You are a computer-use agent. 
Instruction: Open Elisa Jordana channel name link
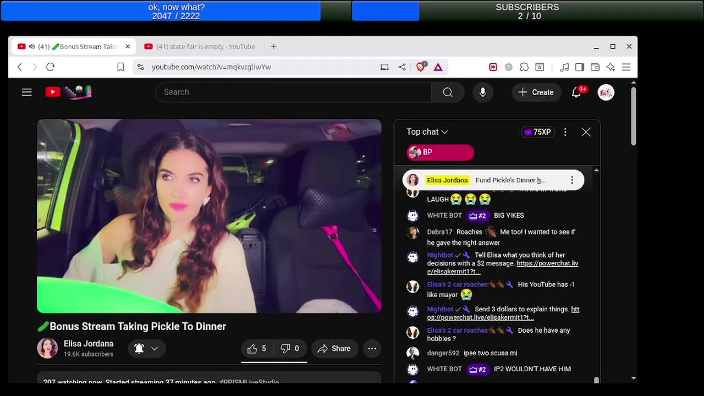[89, 344]
